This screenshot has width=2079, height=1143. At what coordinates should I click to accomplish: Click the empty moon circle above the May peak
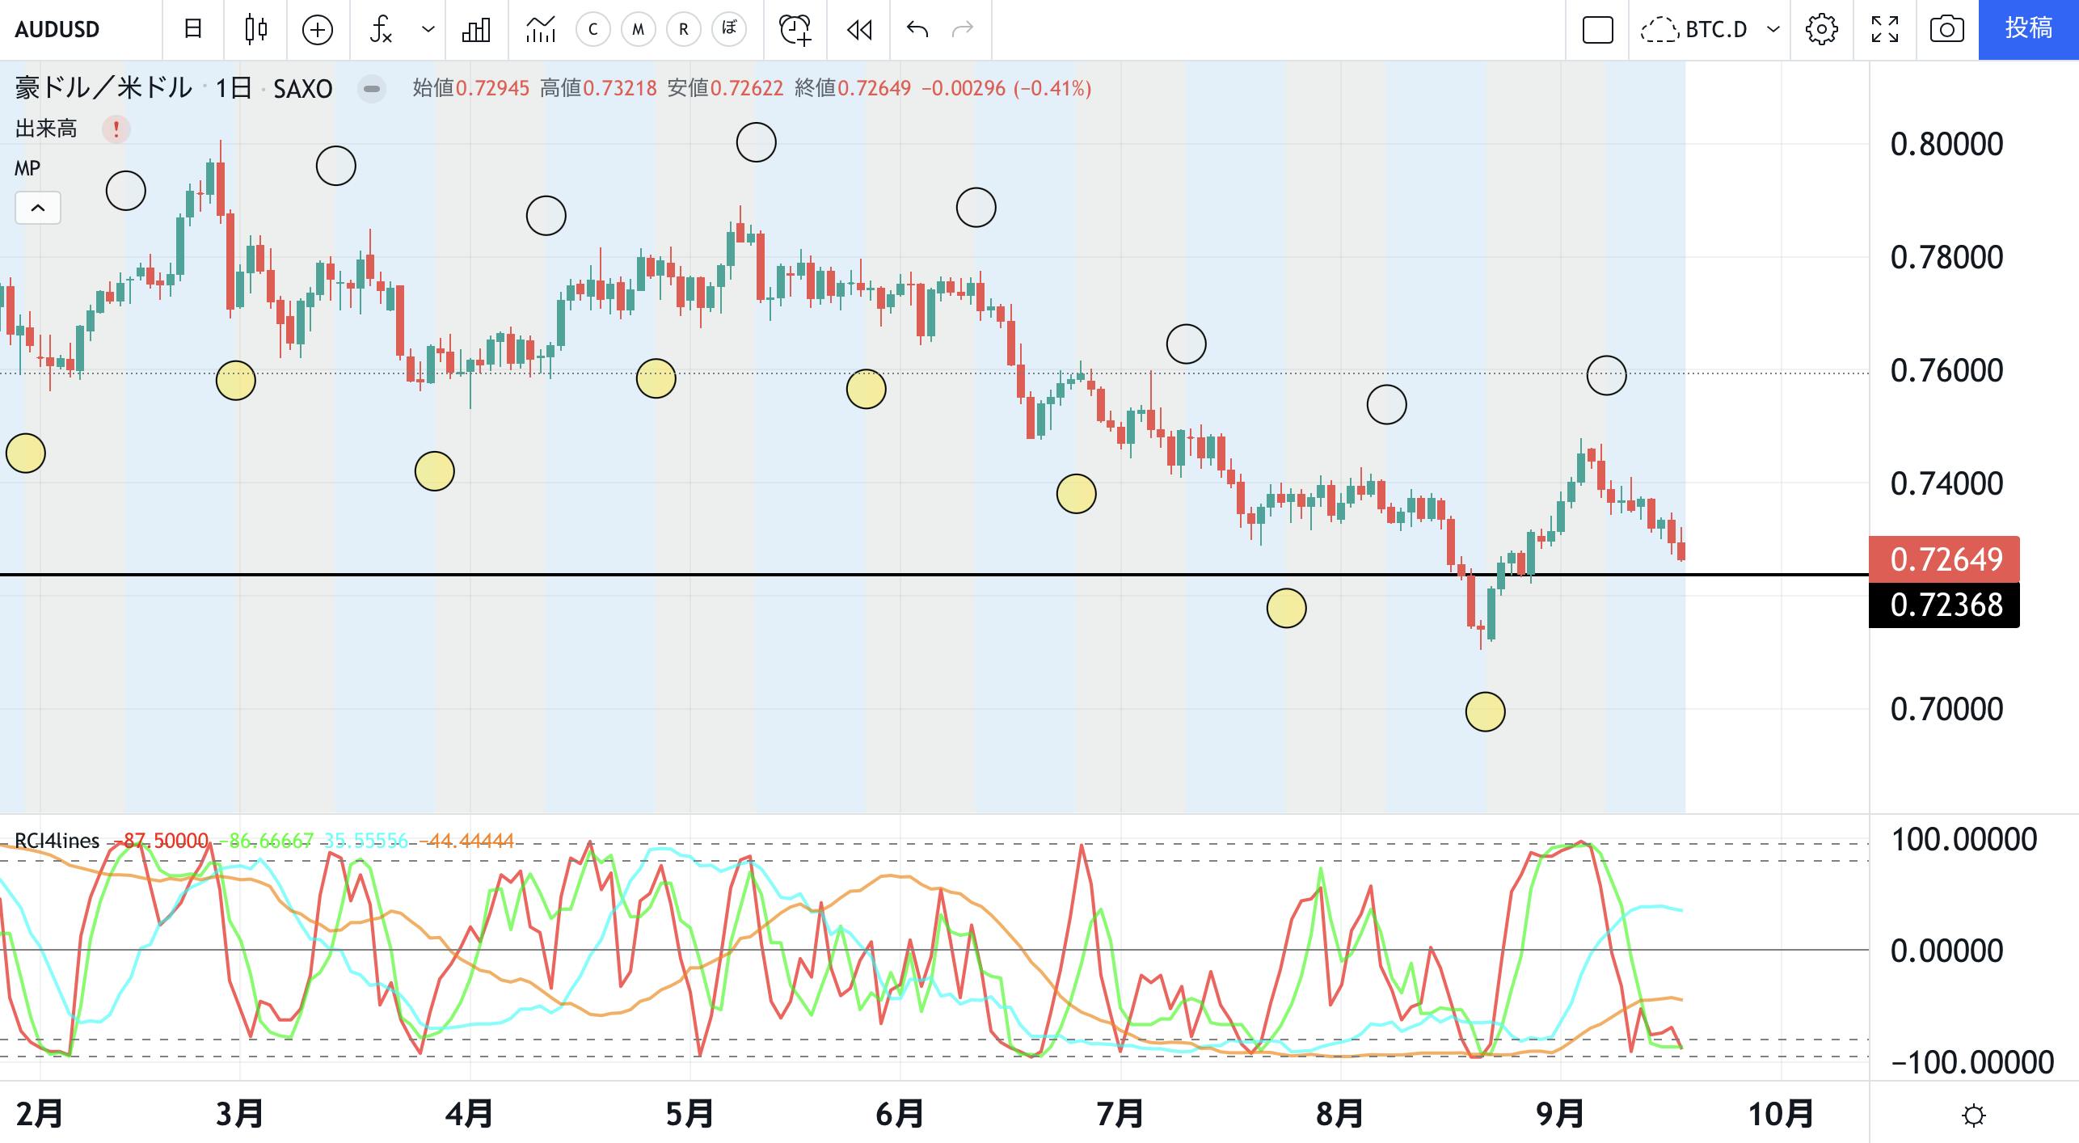pyautogui.click(x=756, y=142)
